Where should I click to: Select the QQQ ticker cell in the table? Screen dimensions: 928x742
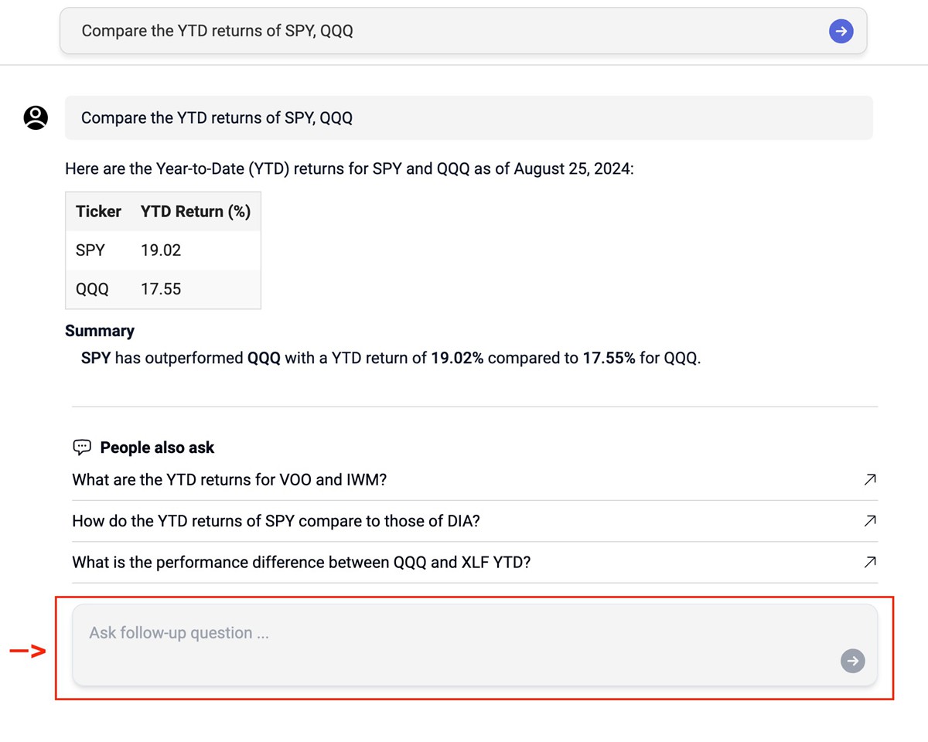[92, 289]
